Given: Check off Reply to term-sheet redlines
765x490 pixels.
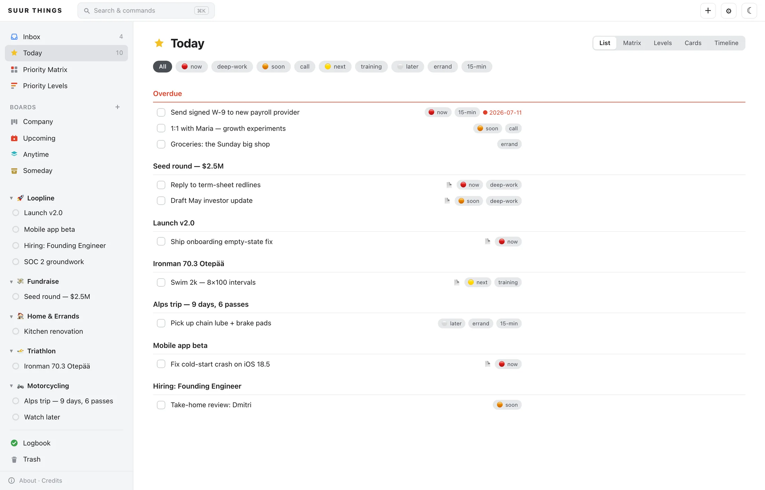Looking at the screenshot, I should tap(161, 185).
